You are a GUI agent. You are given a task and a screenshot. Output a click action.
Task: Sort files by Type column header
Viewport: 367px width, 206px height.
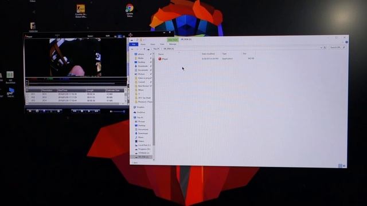tap(224, 54)
